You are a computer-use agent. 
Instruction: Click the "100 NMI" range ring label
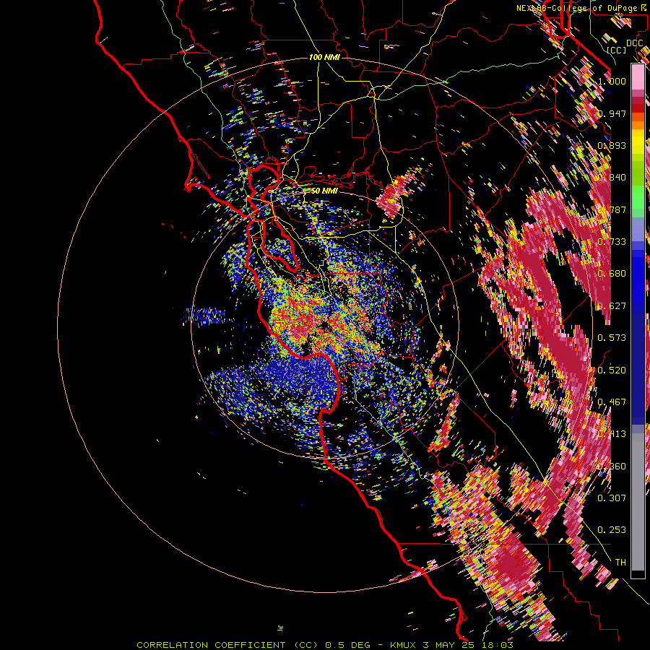324,57
